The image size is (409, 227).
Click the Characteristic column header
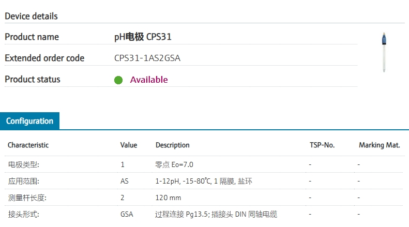click(28, 145)
